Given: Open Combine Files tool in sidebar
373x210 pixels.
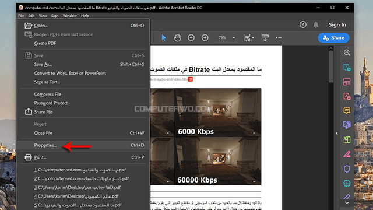Looking at the screenshot, I should tap(347, 125).
